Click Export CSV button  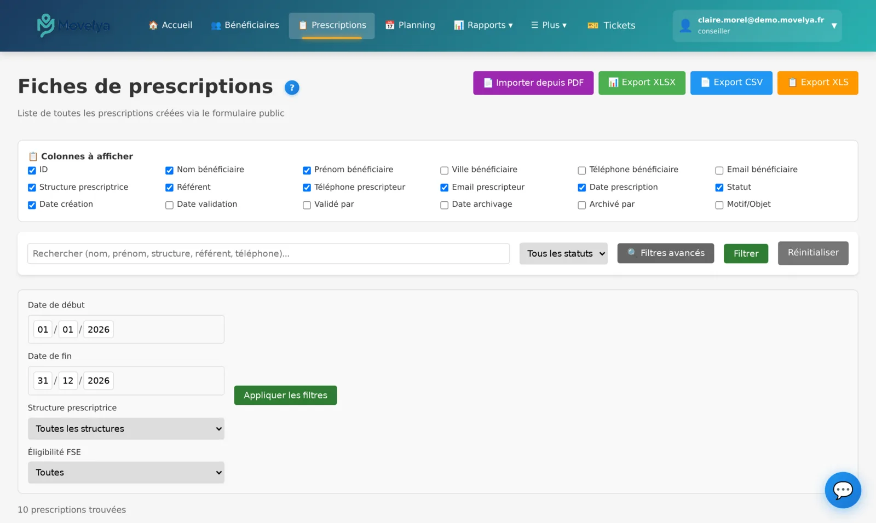pyautogui.click(x=731, y=83)
